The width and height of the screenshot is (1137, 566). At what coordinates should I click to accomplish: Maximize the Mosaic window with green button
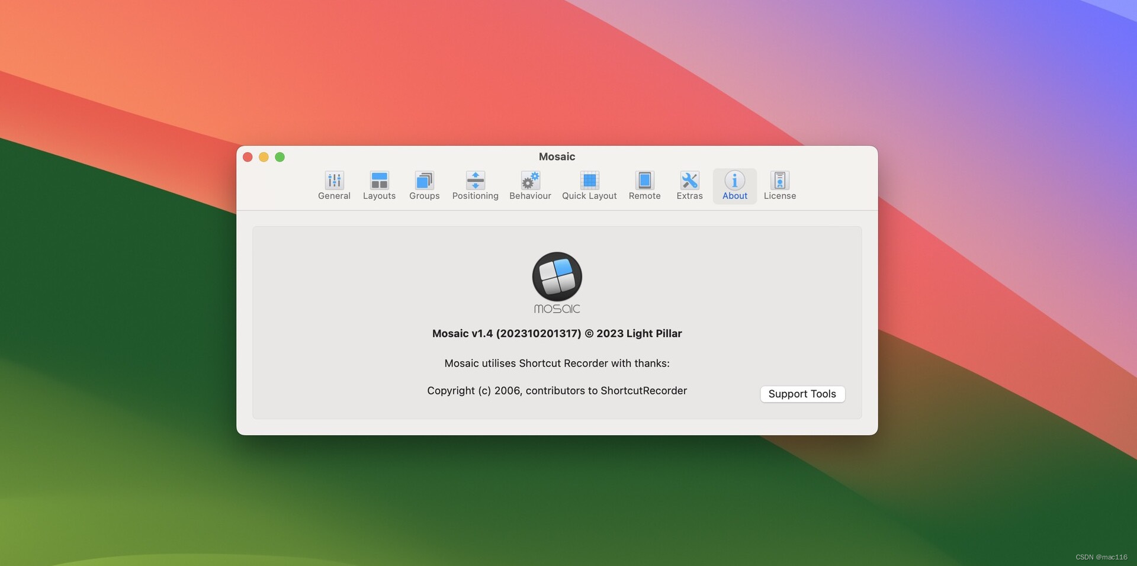pos(280,157)
